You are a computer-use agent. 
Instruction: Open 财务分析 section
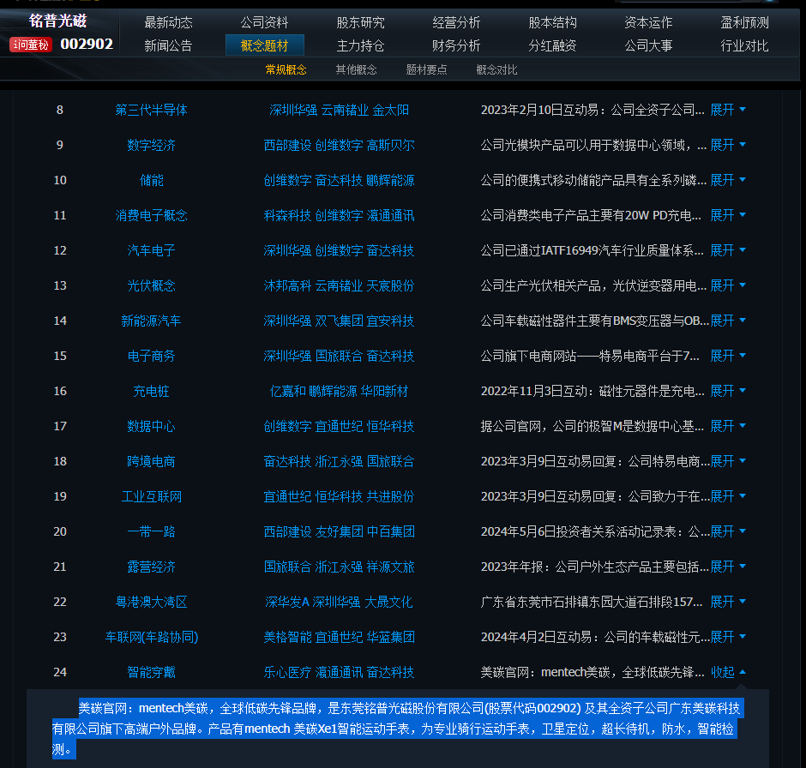point(456,45)
